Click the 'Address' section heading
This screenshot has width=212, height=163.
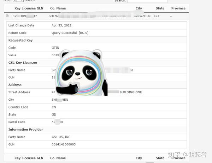click(x=15, y=85)
